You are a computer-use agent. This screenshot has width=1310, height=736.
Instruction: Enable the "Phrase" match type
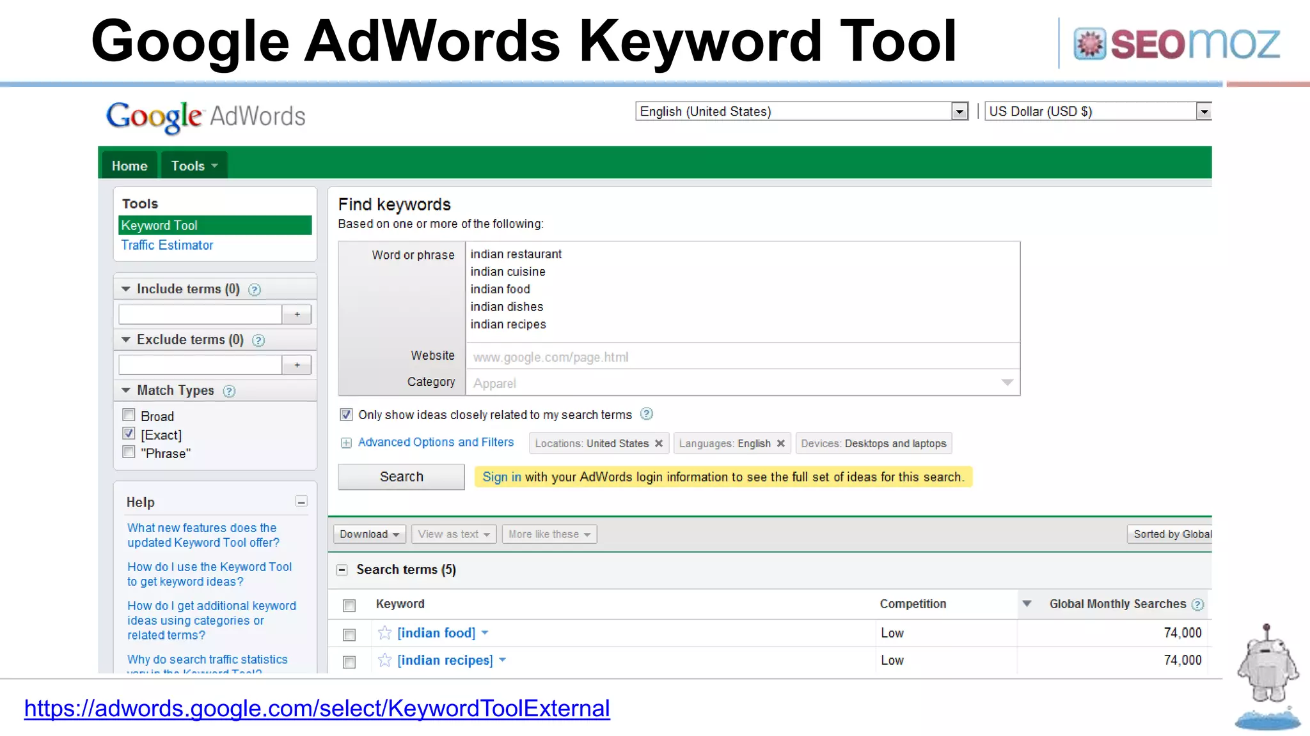pos(129,452)
